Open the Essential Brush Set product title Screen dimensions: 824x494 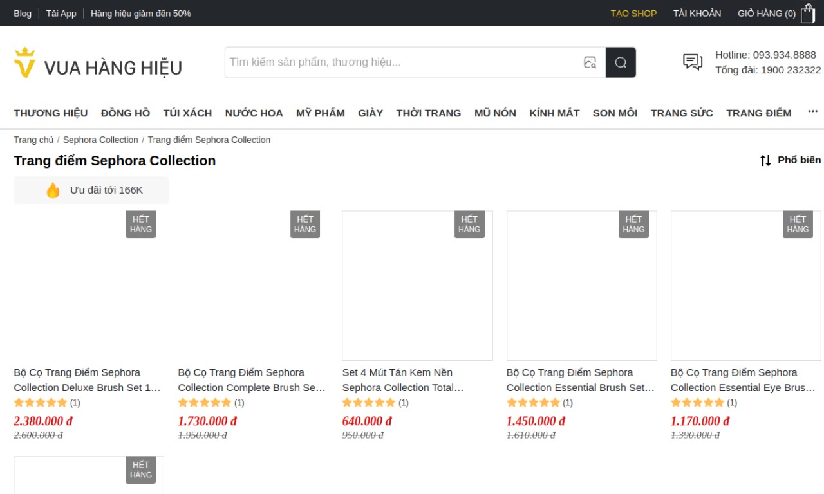pyautogui.click(x=581, y=380)
